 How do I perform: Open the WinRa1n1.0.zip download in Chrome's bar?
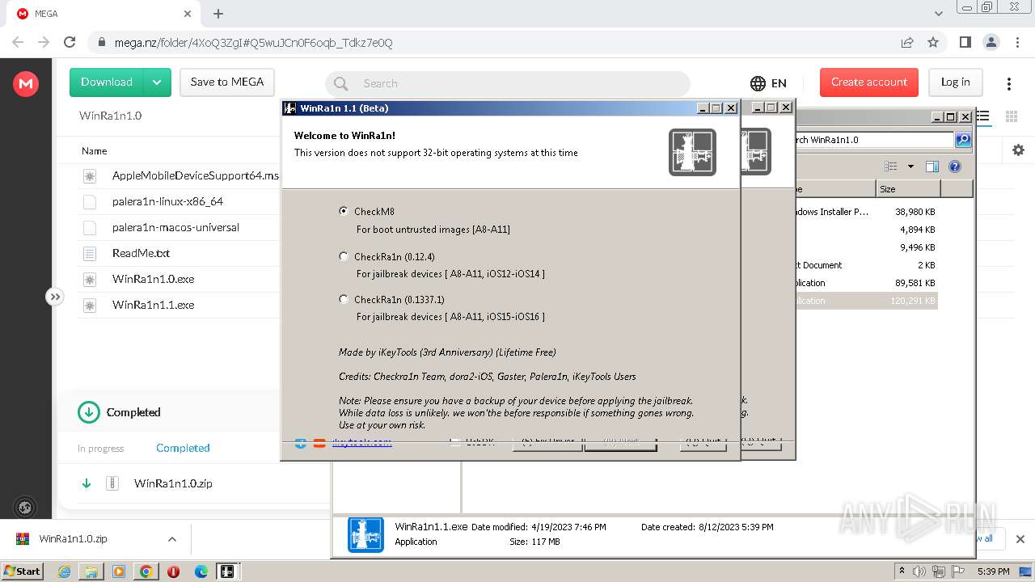point(73,539)
